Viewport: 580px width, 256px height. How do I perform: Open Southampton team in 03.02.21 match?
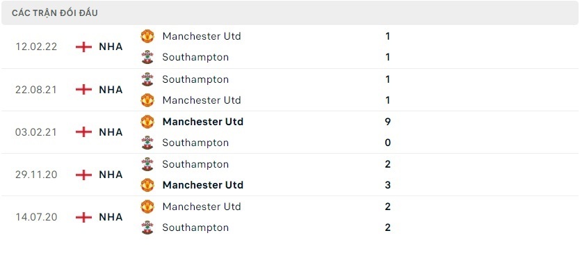click(x=195, y=143)
